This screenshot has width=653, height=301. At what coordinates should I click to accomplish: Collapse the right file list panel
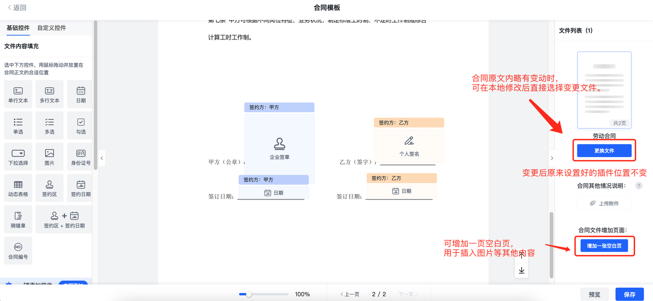[551, 158]
